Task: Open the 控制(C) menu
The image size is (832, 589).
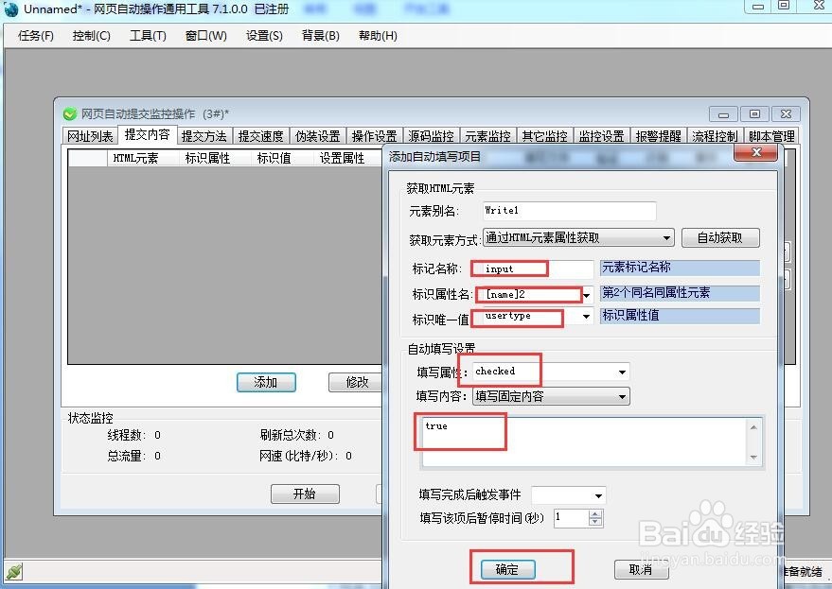Action: tap(91, 36)
